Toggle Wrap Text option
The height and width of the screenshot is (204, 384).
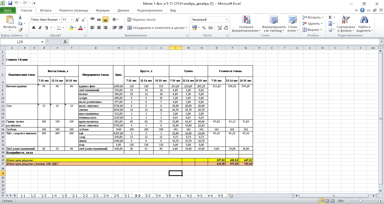pyautogui.click(x=141, y=20)
